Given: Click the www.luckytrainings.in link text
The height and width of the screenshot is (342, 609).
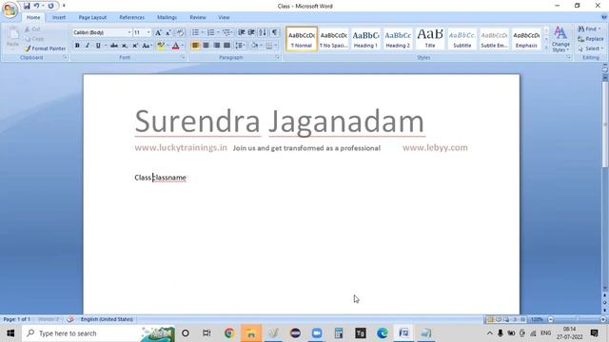Looking at the screenshot, I should coord(181,148).
